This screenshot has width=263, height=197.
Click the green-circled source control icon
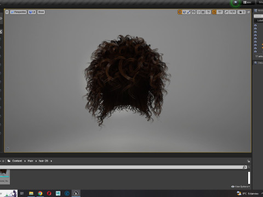[236, 3]
